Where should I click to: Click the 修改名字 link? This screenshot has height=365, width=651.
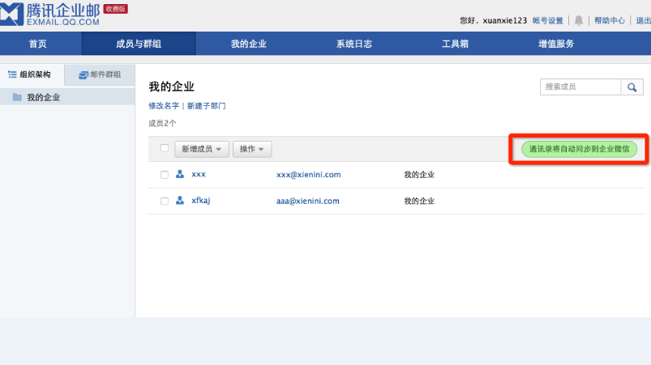click(163, 106)
